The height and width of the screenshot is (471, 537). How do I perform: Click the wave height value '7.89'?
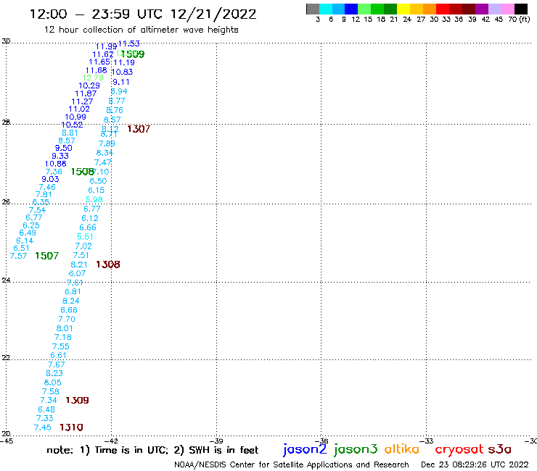pyautogui.click(x=107, y=143)
